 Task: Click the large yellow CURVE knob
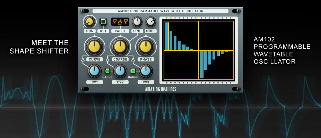[94, 47]
